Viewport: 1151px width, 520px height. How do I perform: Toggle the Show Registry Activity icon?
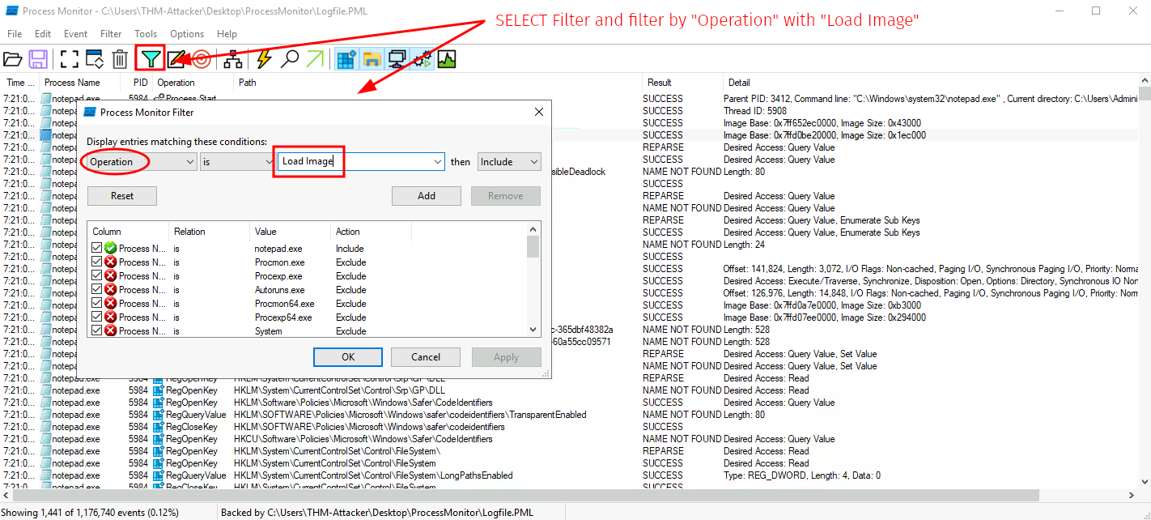346,59
